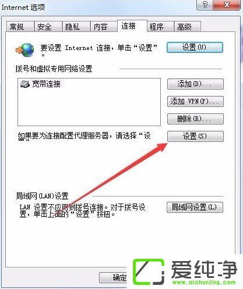The height and width of the screenshot is (289, 243).
Task: Click the globe Internet connection icon
Action: click(25, 50)
